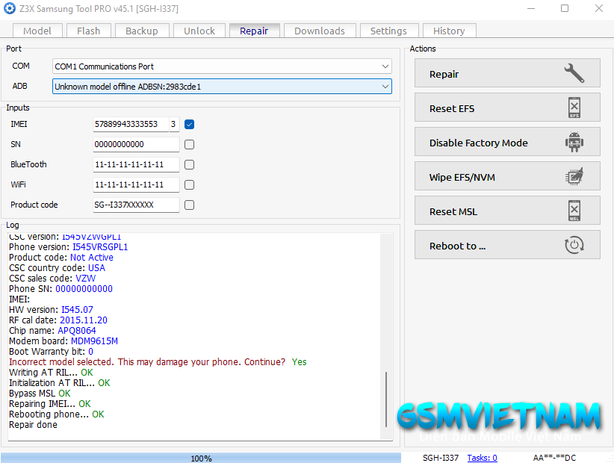614x463 pixels.
Task: Click the 'Phone SN: 00000000000' log line
Action: pos(61,289)
